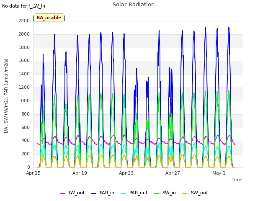Click the 400 y-axis tick label

[26, 141]
